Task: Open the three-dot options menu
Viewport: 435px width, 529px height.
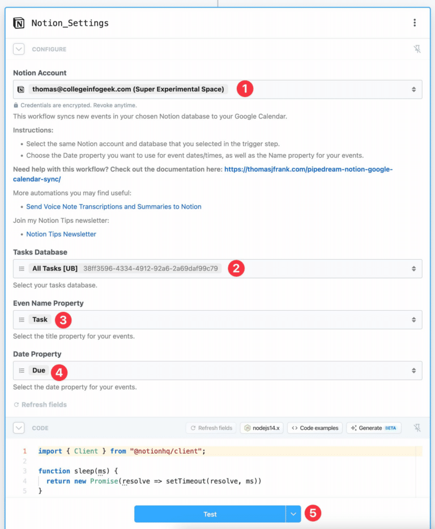Action: 415,23
